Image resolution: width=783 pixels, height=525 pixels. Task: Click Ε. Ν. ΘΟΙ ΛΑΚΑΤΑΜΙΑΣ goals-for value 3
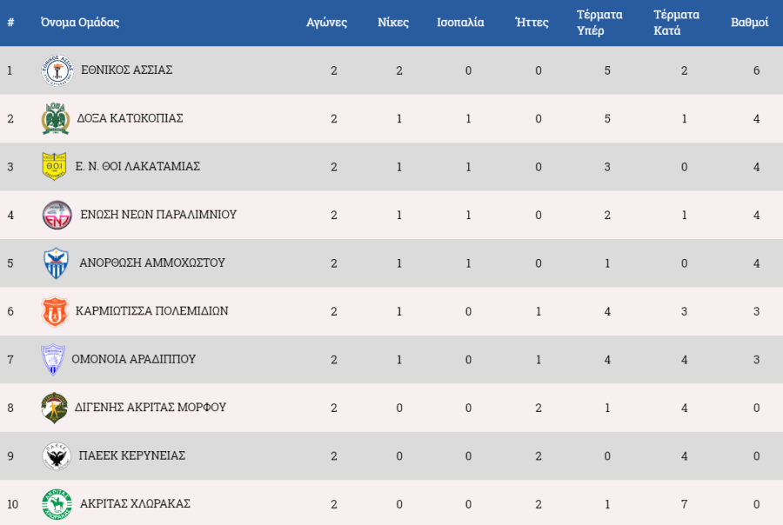coord(607,167)
